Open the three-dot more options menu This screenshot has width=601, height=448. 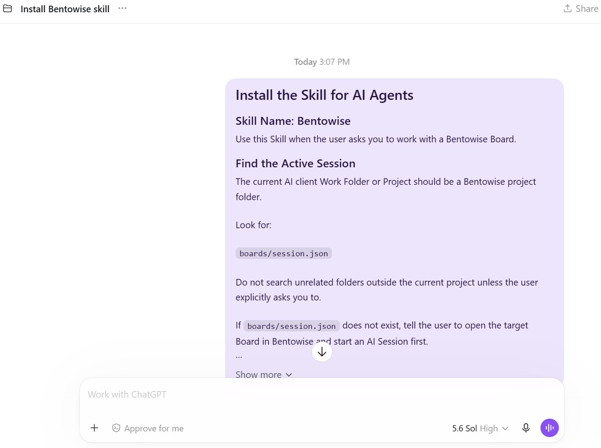(122, 8)
